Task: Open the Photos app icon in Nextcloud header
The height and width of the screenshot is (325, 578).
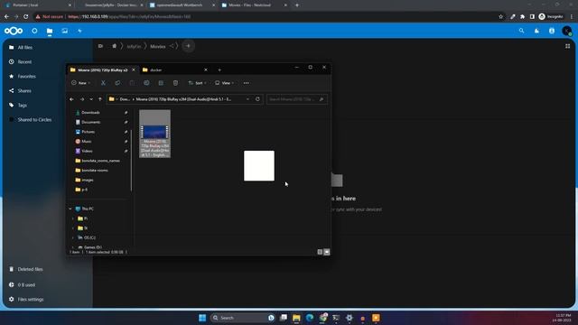Action: tap(64, 31)
